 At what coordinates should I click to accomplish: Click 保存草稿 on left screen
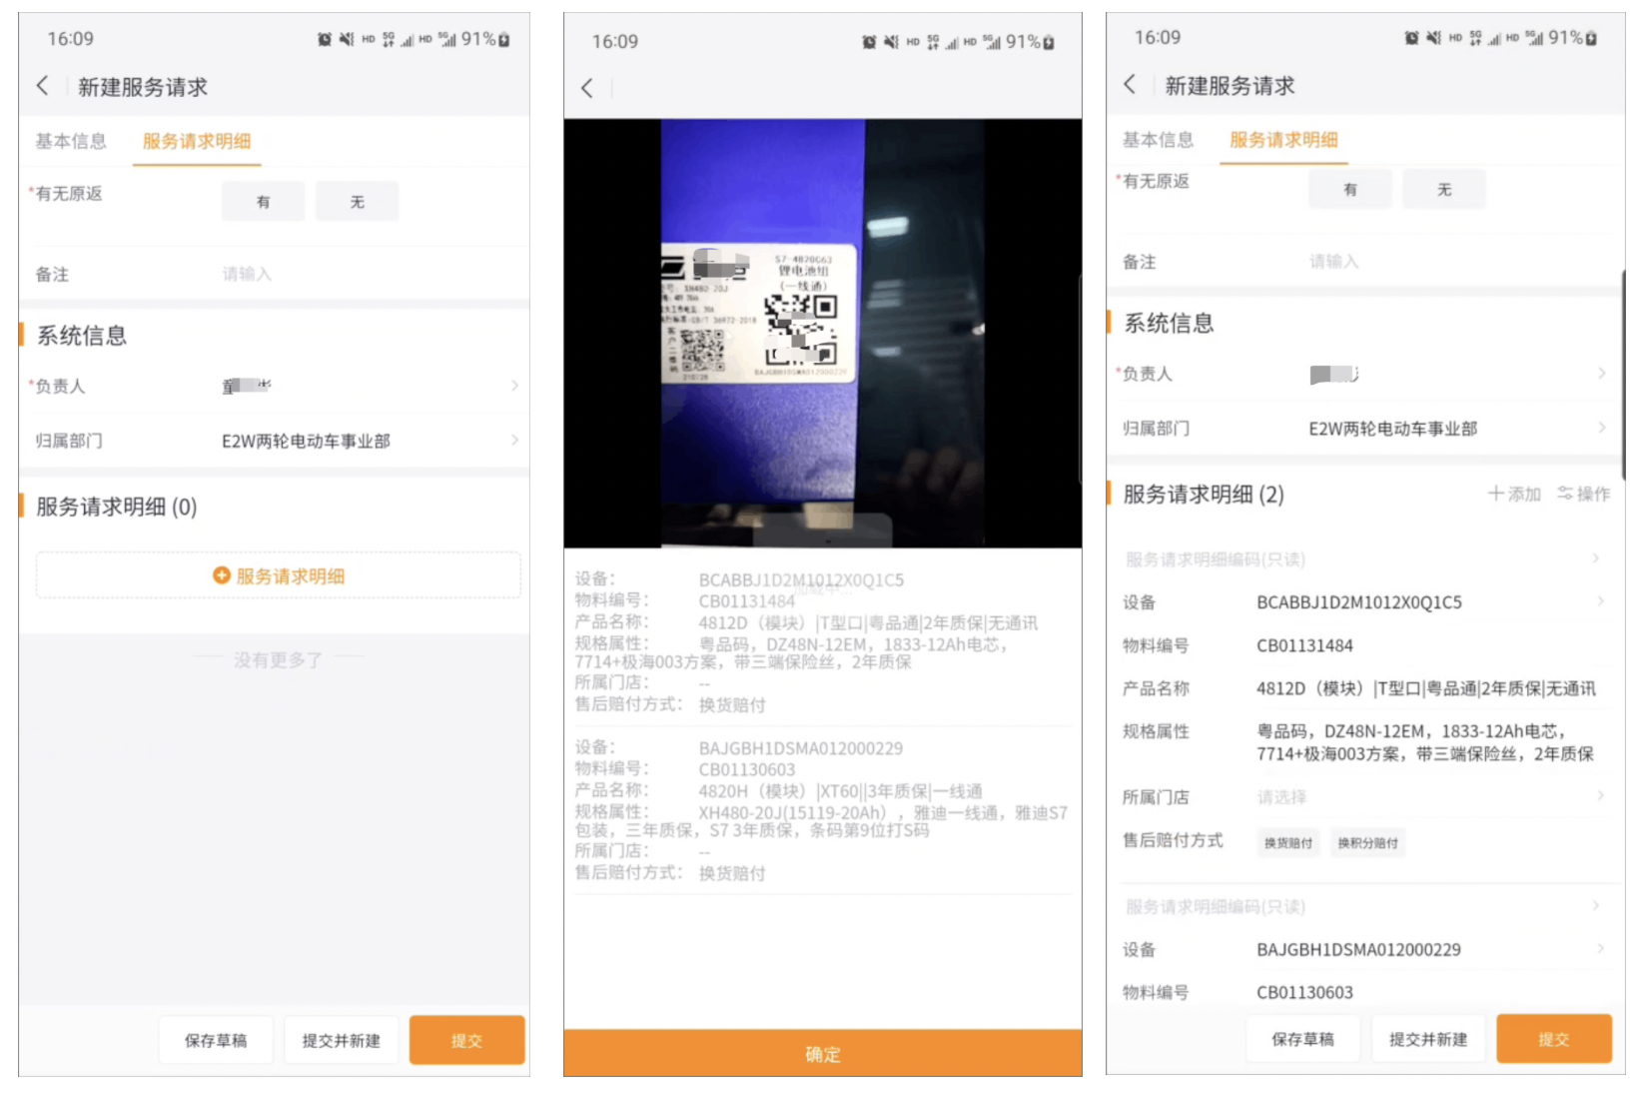coord(216,1040)
